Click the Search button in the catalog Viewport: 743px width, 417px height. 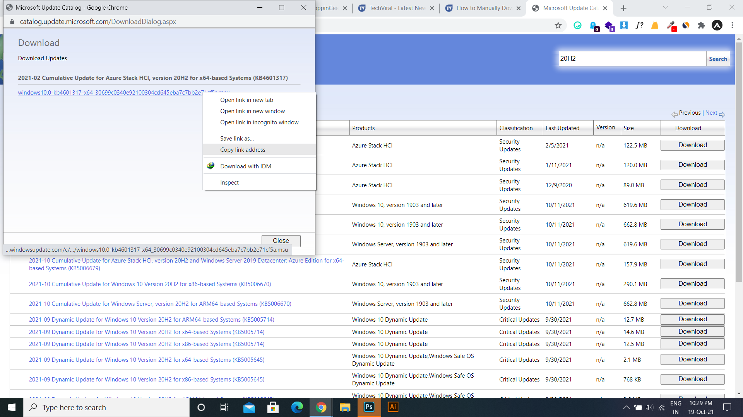coord(718,59)
